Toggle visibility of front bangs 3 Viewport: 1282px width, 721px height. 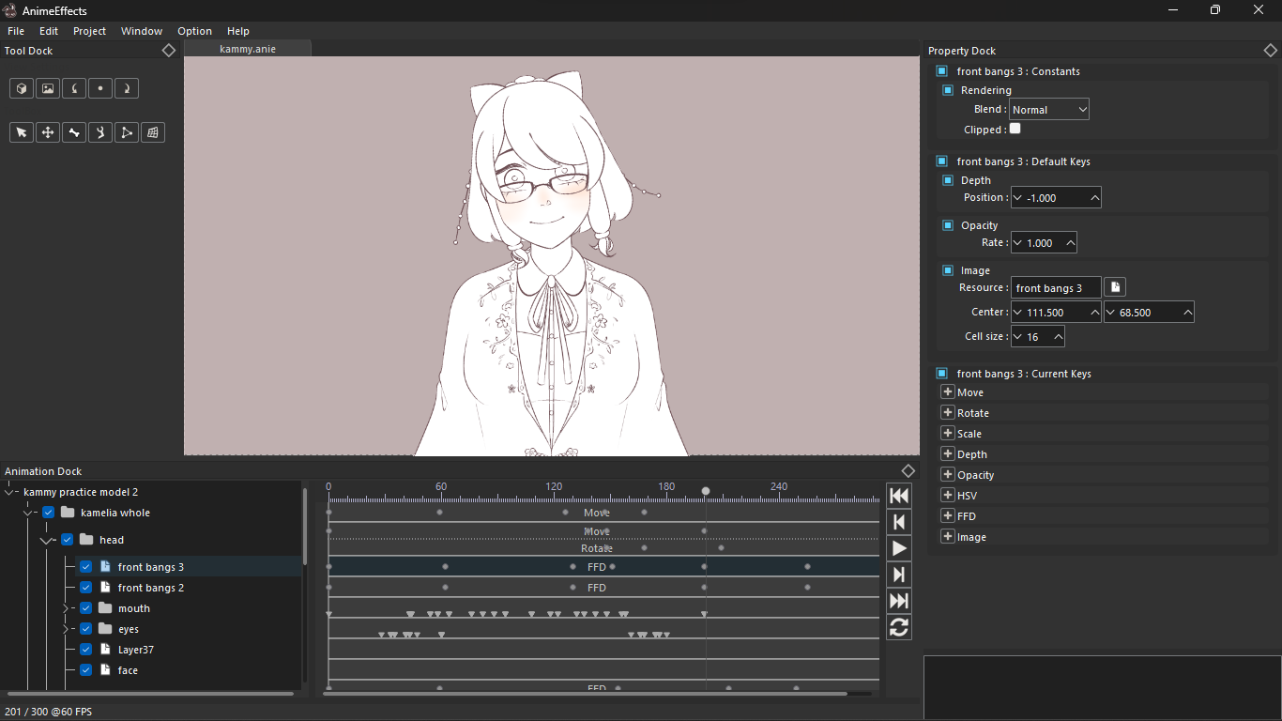pyautogui.click(x=85, y=567)
